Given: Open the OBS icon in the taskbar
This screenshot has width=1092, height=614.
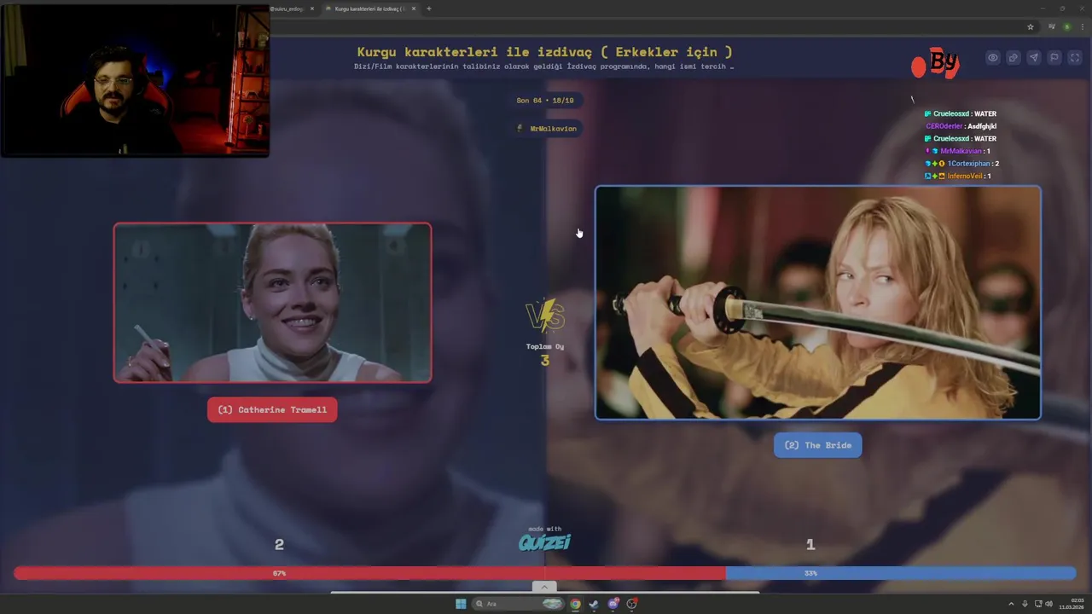Looking at the screenshot, I should pyautogui.click(x=631, y=604).
